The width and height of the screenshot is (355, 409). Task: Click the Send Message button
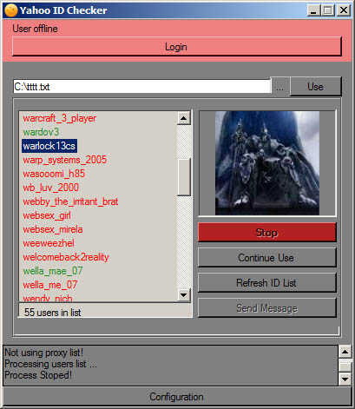(266, 307)
